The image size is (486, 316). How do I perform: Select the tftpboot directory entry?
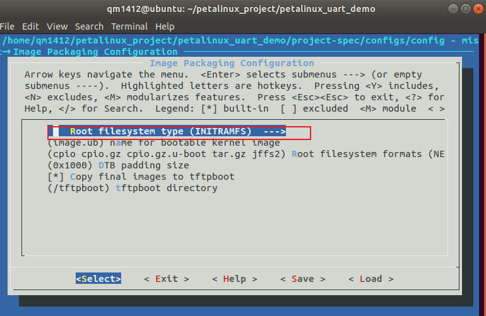point(133,188)
